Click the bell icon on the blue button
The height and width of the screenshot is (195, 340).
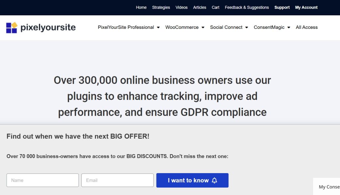coord(214,180)
